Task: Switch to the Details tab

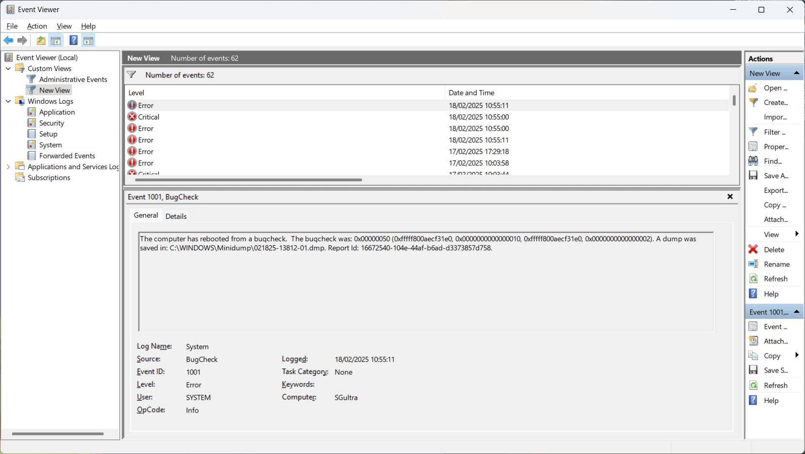Action: pyautogui.click(x=176, y=216)
